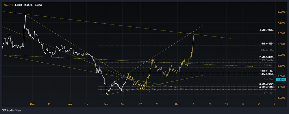This screenshot has height=114, width=289.
Task: Select Fibonacci level 0.618(4.5379) label
Action: click(267, 84)
